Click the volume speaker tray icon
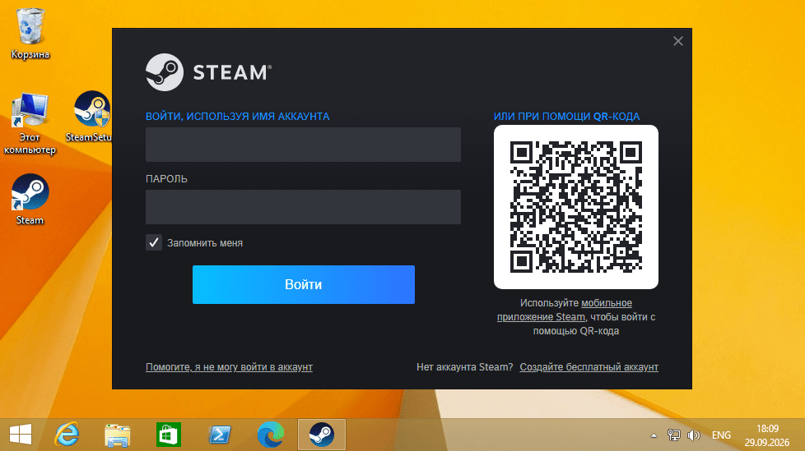The image size is (805, 451). coord(694,435)
